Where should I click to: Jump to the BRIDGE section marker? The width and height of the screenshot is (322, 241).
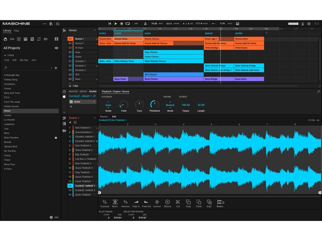coord(209,33)
